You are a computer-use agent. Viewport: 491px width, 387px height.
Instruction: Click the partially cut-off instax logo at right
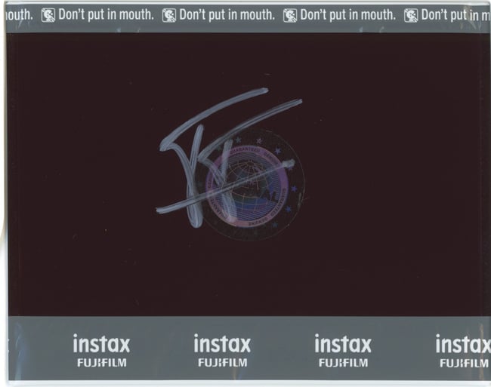click(462, 345)
